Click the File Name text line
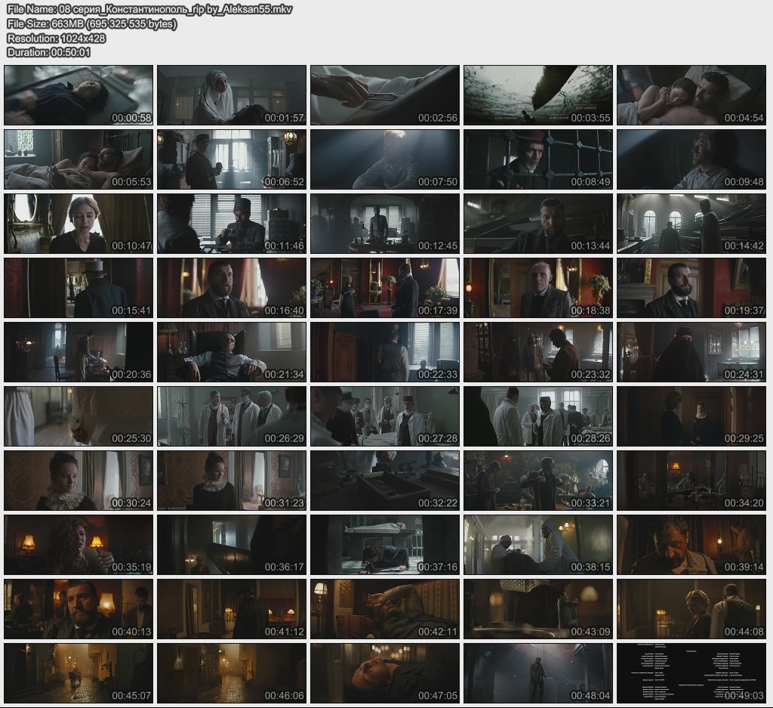 (149, 10)
